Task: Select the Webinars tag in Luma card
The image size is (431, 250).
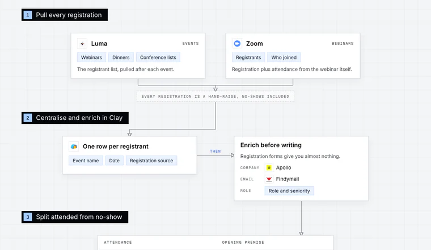Action: click(91, 57)
